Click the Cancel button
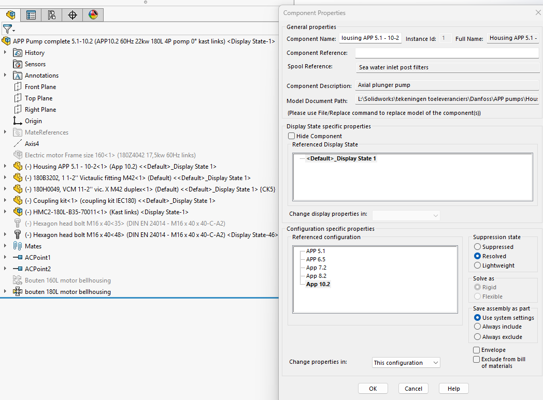The width and height of the screenshot is (543, 400). point(413,389)
